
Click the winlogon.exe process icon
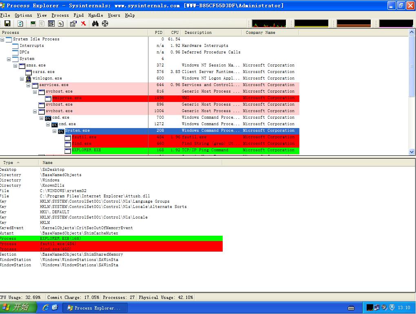(x=29, y=78)
